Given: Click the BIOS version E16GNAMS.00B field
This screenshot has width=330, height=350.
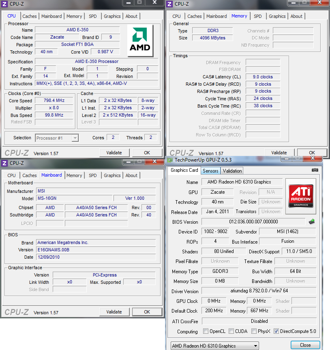Looking at the screenshot, I should pyautogui.click(x=96, y=250).
